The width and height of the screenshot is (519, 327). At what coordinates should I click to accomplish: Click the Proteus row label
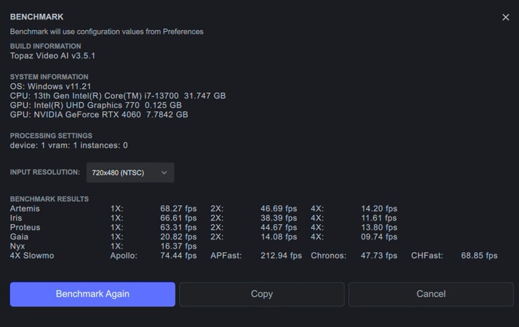(25, 227)
